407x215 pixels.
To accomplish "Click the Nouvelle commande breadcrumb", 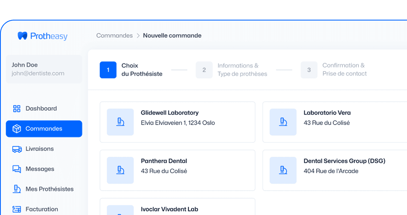I will 172,36.
